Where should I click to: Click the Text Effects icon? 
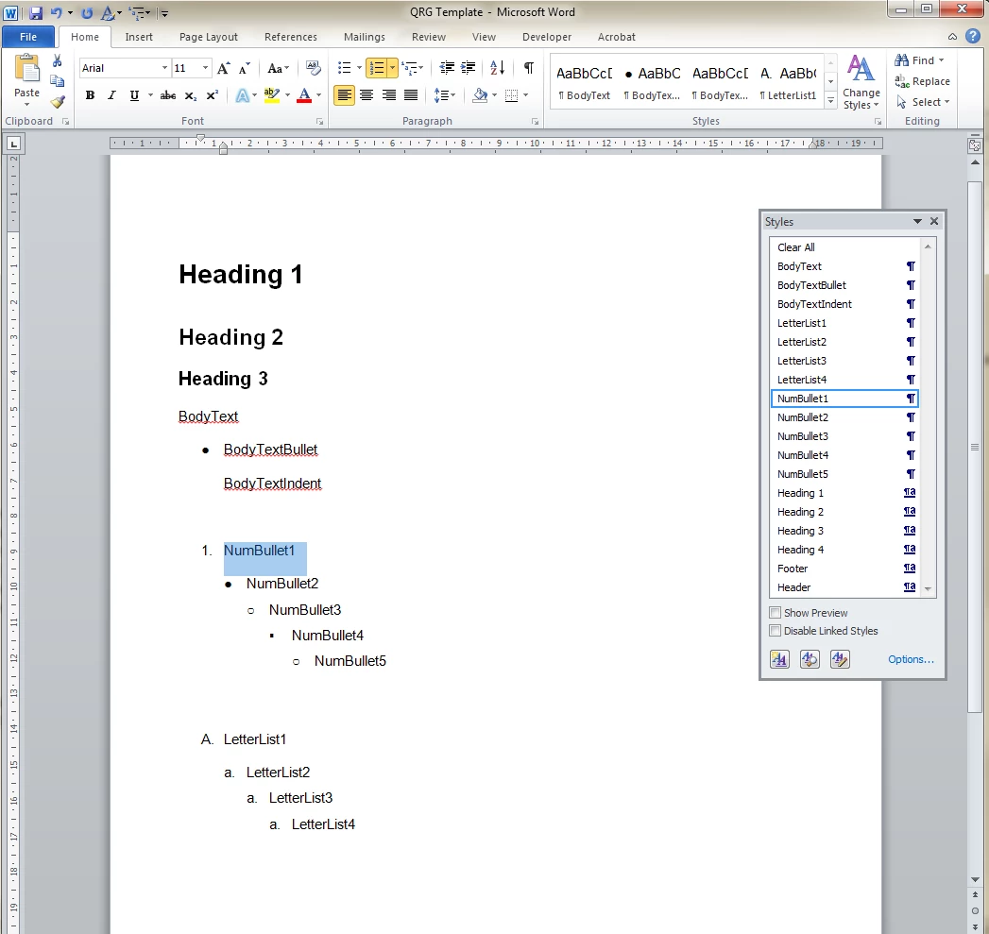coord(242,95)
